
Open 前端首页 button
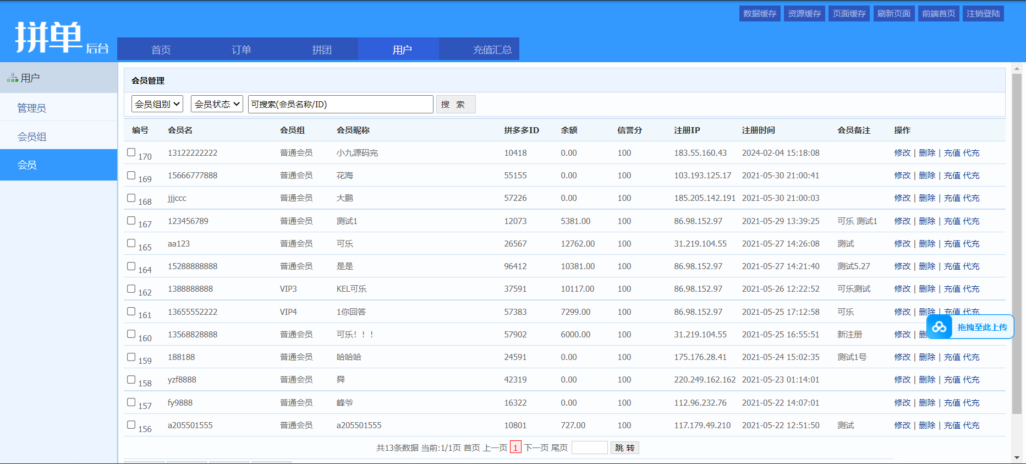point(939,14)
